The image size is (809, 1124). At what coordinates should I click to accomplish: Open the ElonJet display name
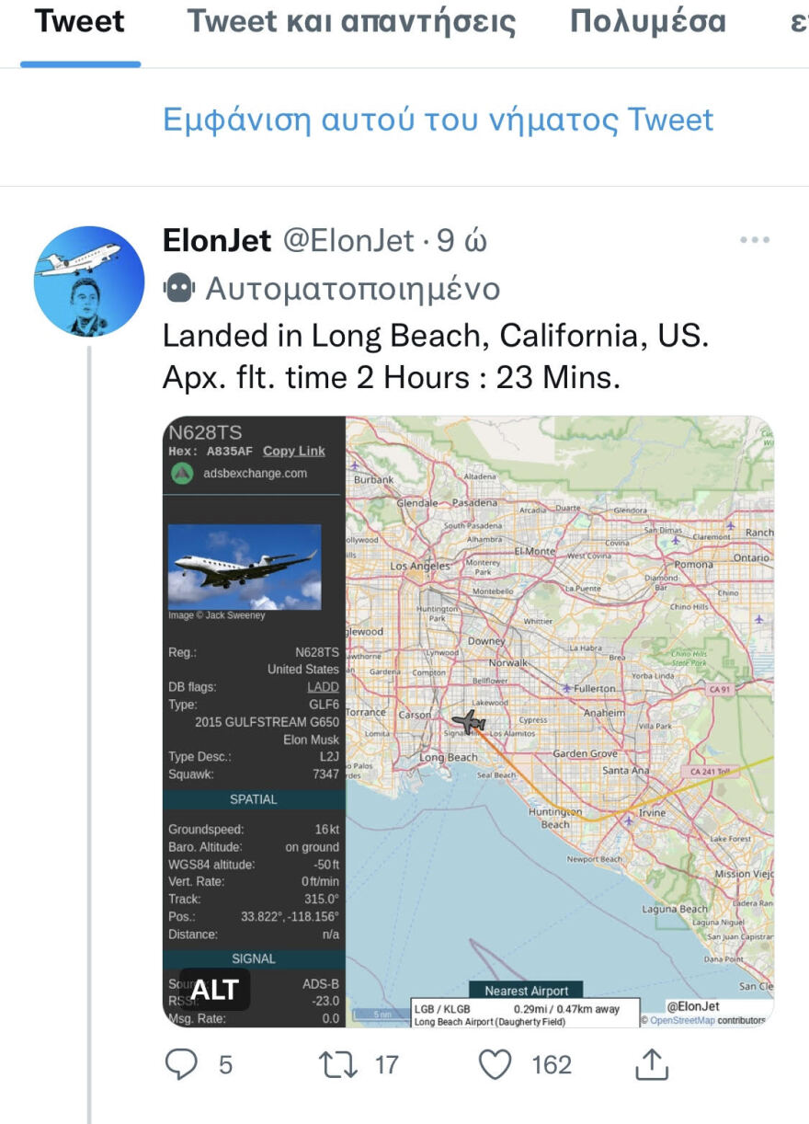217,241
